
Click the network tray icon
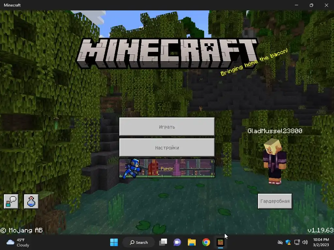coord(297,242)
